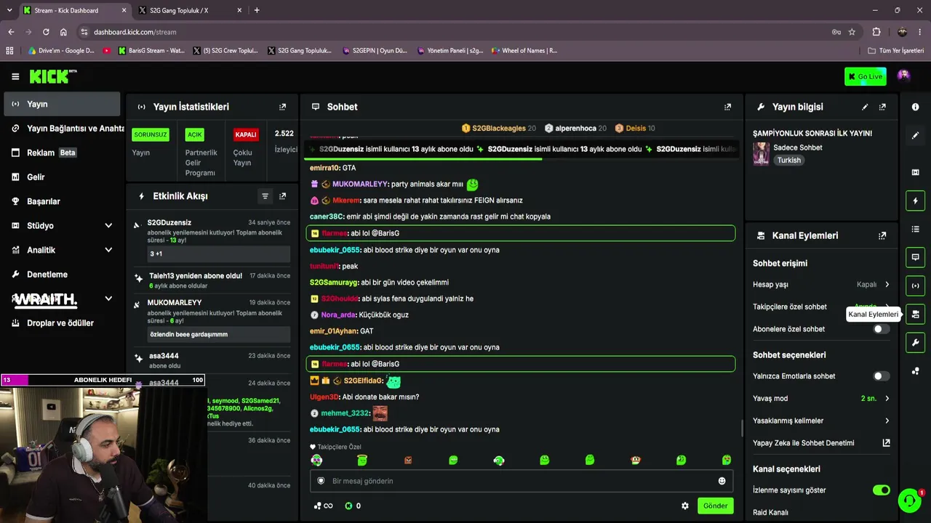Click the stream signal icon in the right rail
The image size is (931, 523).
point(915,285)
